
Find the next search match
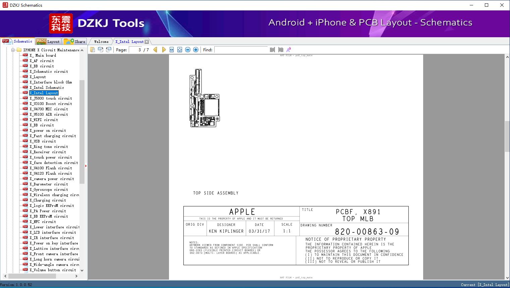(281, 50)
